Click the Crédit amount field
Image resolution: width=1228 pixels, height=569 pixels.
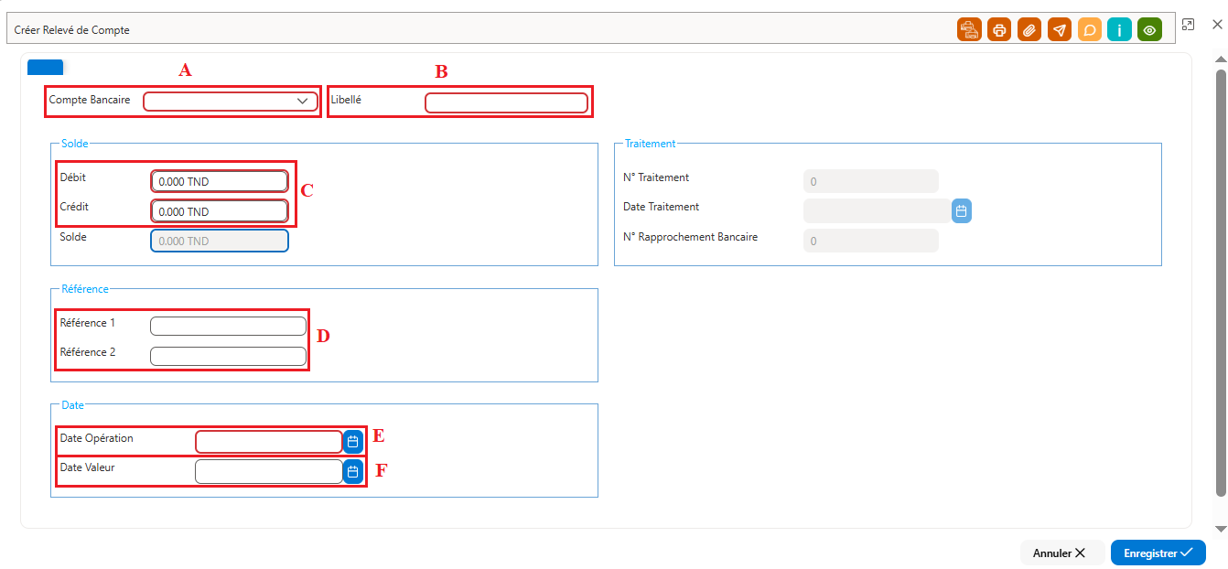(220, 211)
